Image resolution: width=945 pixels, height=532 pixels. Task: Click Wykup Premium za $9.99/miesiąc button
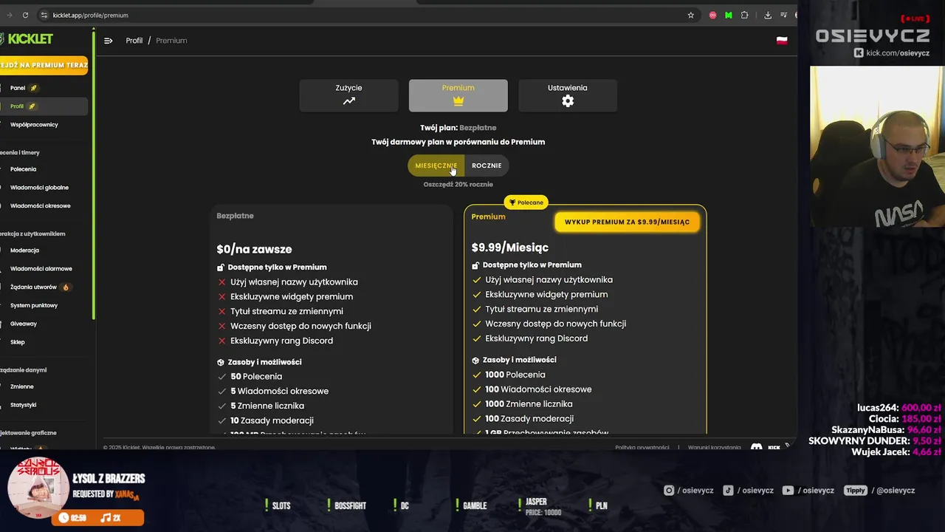click(x=627, y=222)
